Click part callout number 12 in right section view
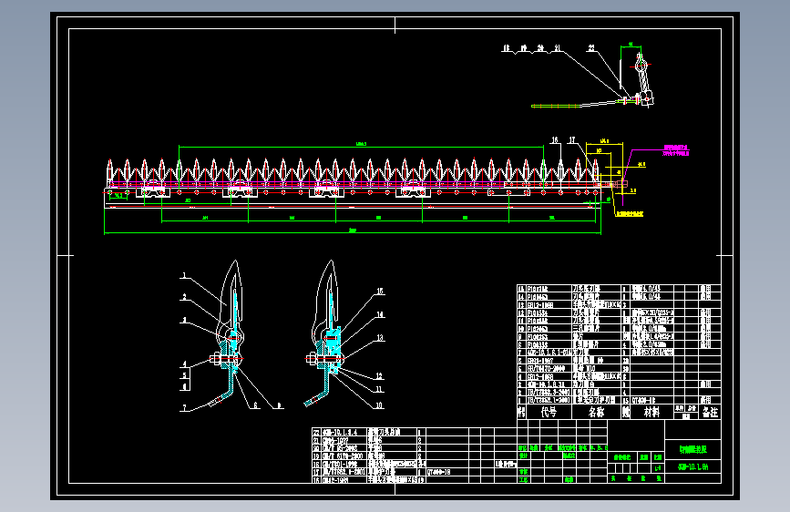 [379, 376]
